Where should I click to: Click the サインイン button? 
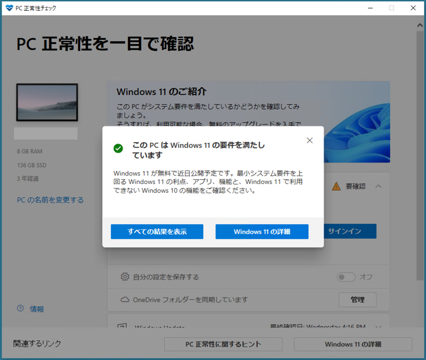tap(350, 231)
